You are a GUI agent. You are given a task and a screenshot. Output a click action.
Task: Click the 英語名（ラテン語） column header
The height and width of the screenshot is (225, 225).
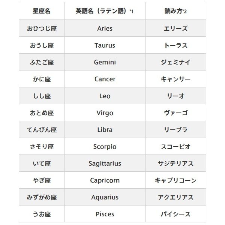coord(105,11)
